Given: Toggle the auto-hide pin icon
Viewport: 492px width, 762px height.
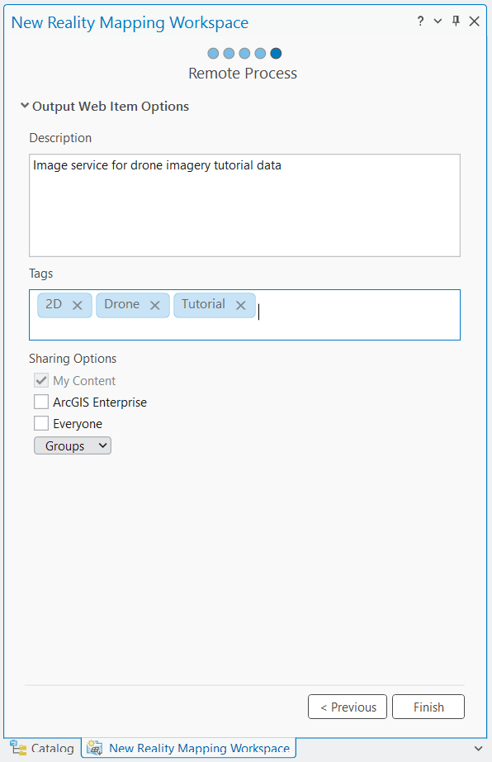Looking at the screenshot, I should tap(456, 21).
